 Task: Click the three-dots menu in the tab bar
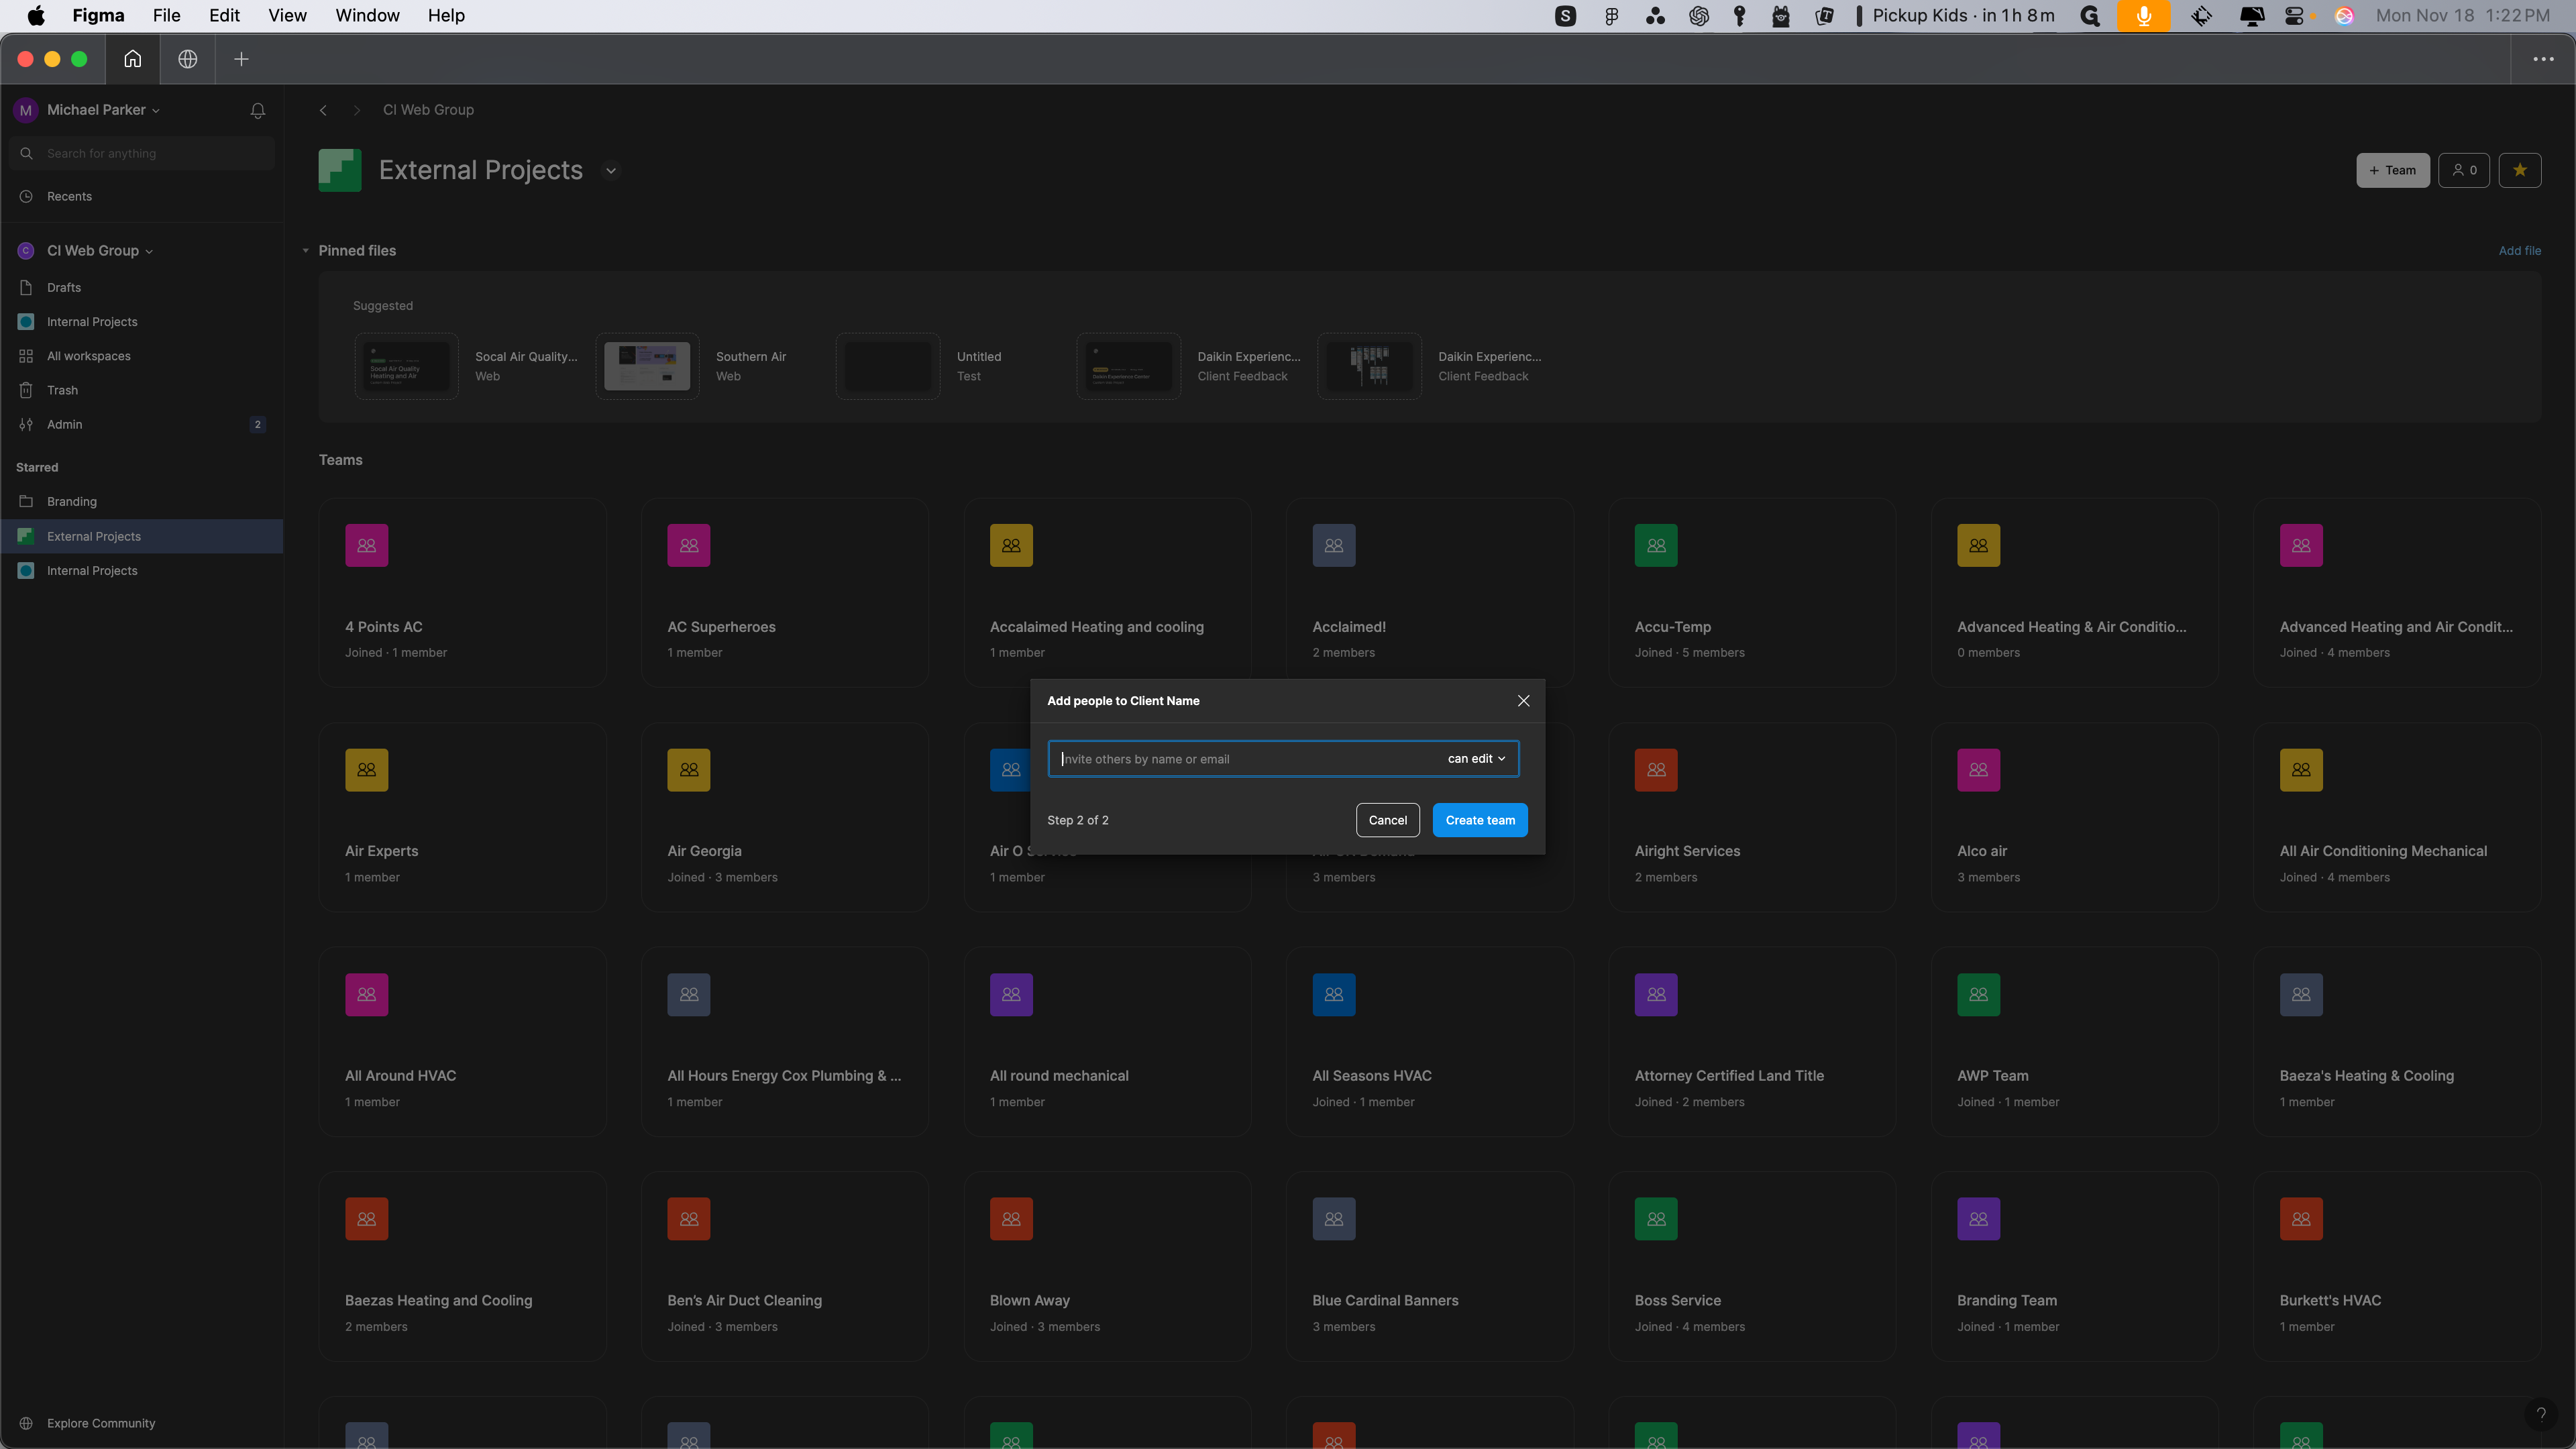[2543, 59]
